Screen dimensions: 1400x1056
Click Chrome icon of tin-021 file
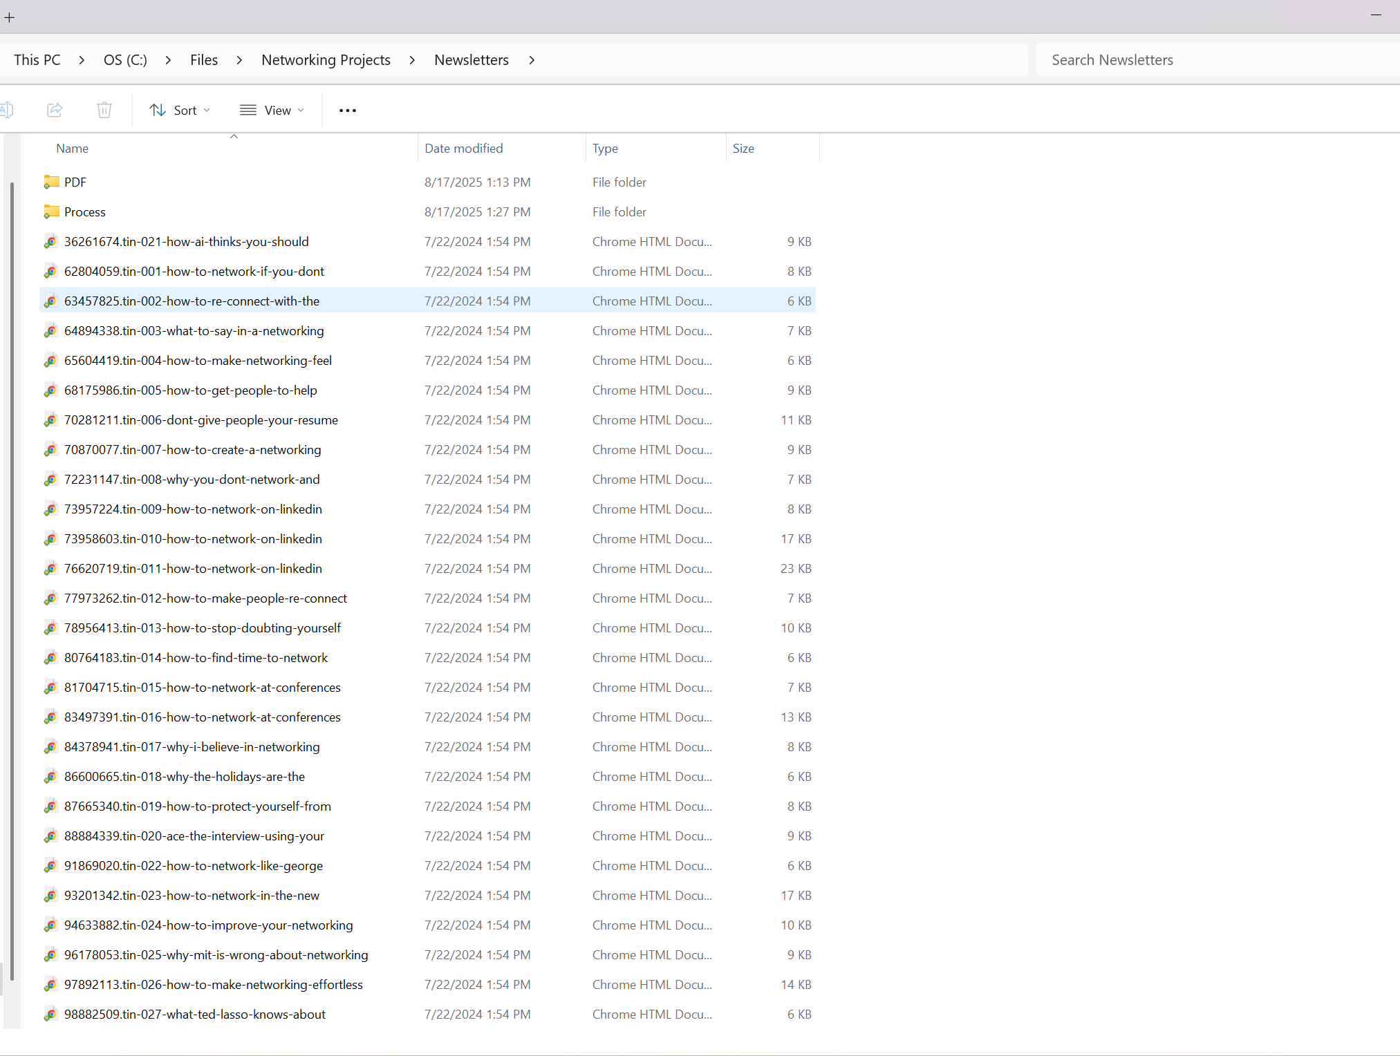pyautogui.click(x=50, y=242)
